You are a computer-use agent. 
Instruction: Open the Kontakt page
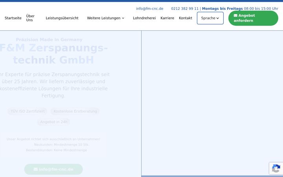tap(186, 18)
